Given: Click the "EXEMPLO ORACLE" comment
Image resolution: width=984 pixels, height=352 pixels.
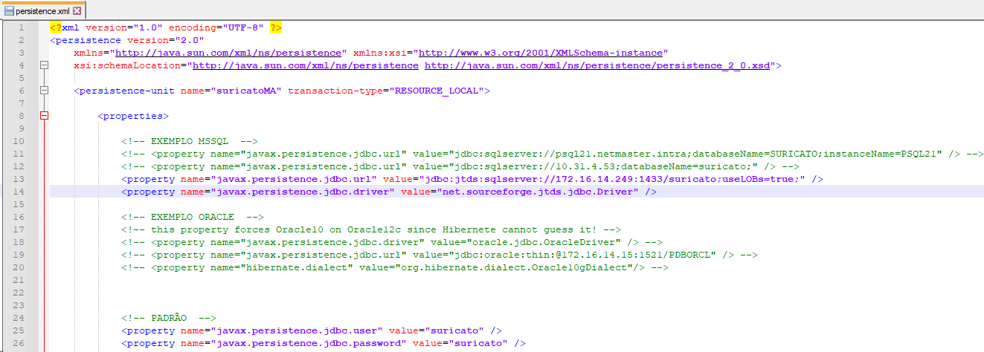Looking at the screenshot, I should (193, 217).
